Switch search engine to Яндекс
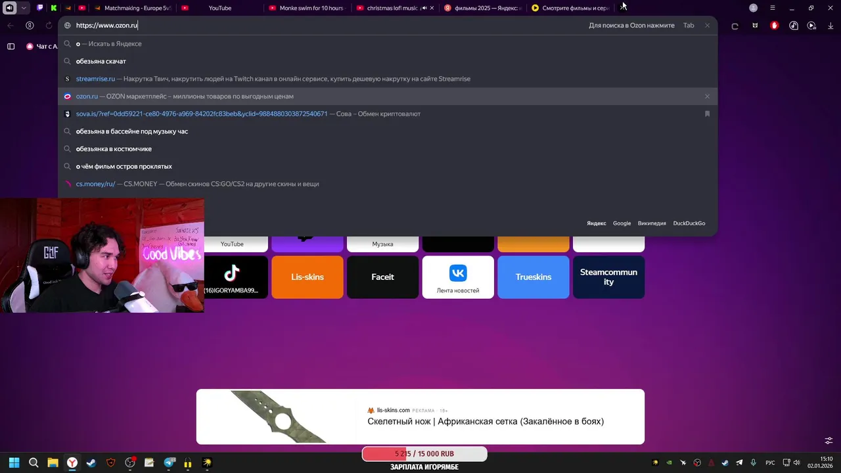Image resolution: width=841 pixels, height=473 pixels. (x=596, y=223)
